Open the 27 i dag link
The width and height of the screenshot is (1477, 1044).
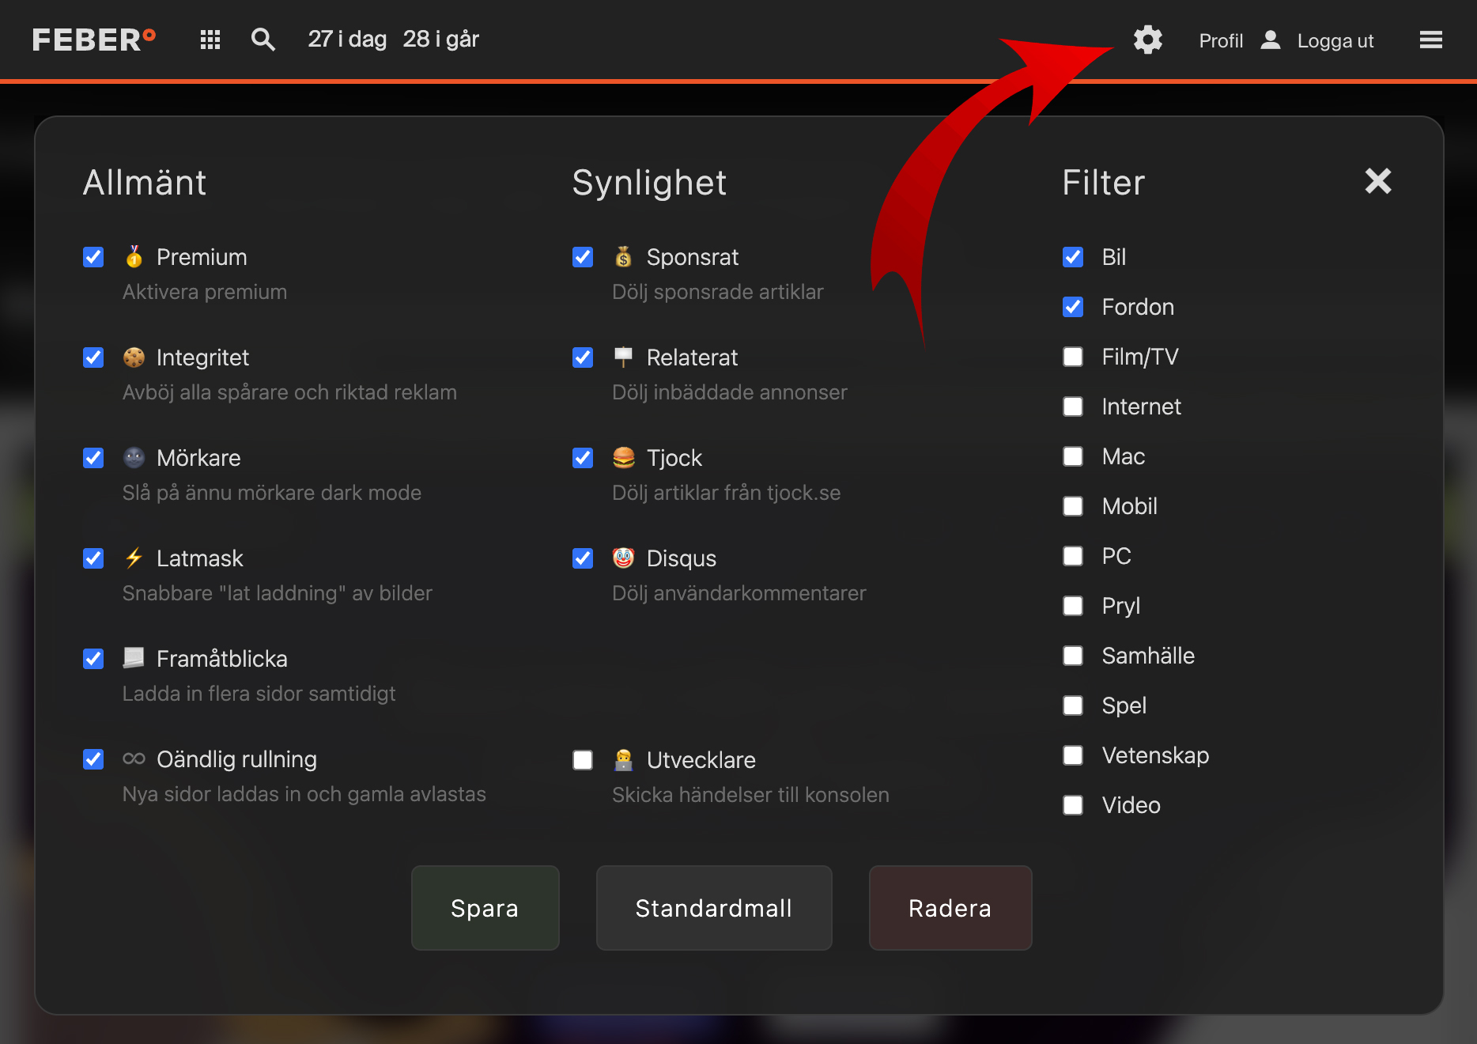347,39
